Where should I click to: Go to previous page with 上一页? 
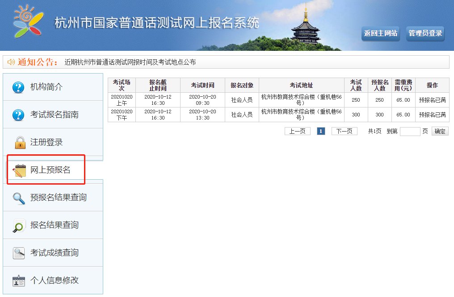point(297,131)
